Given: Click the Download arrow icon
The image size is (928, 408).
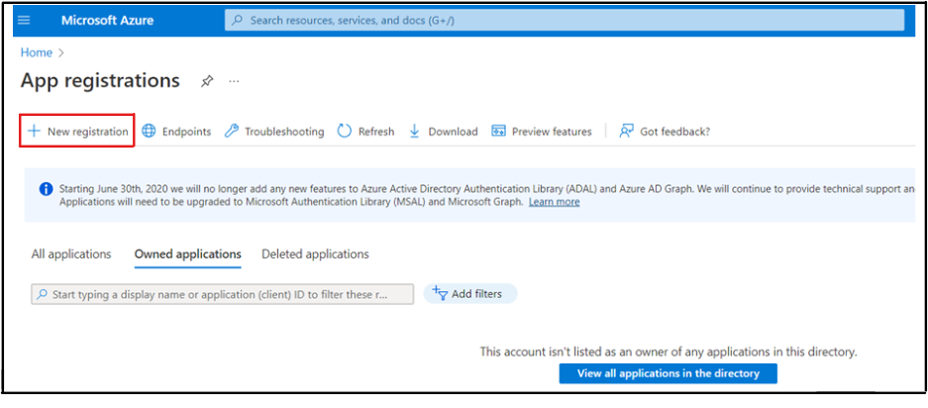Looking at the screenshot, I should point(414,131).
